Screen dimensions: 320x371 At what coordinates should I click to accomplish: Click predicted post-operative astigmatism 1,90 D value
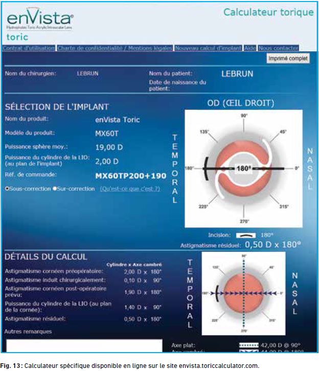click(143, 292)
